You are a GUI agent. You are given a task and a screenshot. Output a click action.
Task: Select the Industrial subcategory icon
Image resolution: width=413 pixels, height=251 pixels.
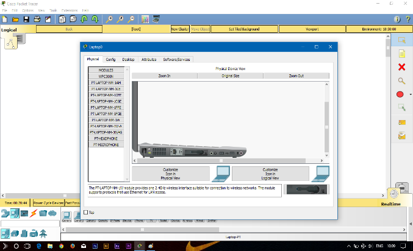tap(34, 233)
